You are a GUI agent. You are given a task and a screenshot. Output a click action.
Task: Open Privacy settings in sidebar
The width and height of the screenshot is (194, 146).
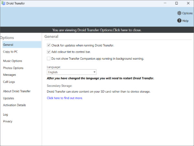[x=8, y=121]
